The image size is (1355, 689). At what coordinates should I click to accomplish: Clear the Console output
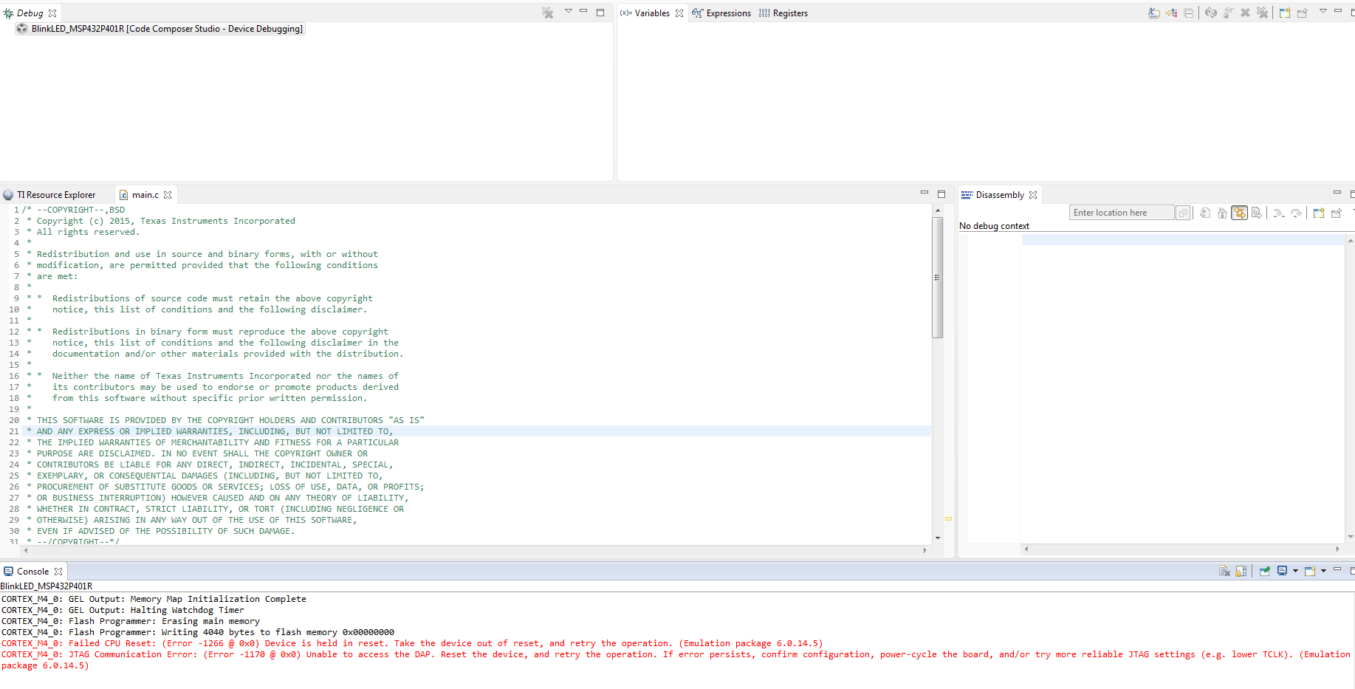pos(1224,571)
